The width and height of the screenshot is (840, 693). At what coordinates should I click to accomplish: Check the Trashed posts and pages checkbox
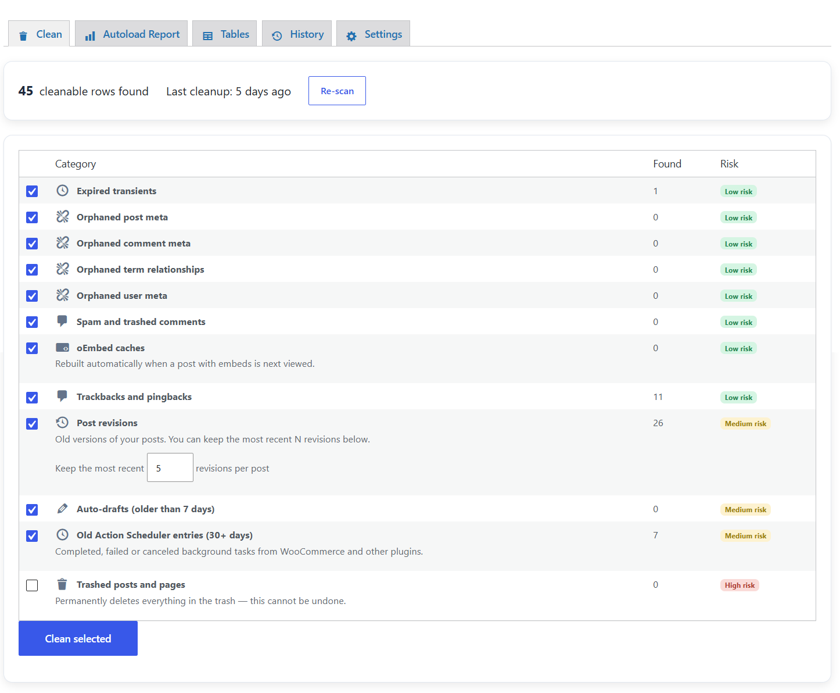click(x=32, y=585)
